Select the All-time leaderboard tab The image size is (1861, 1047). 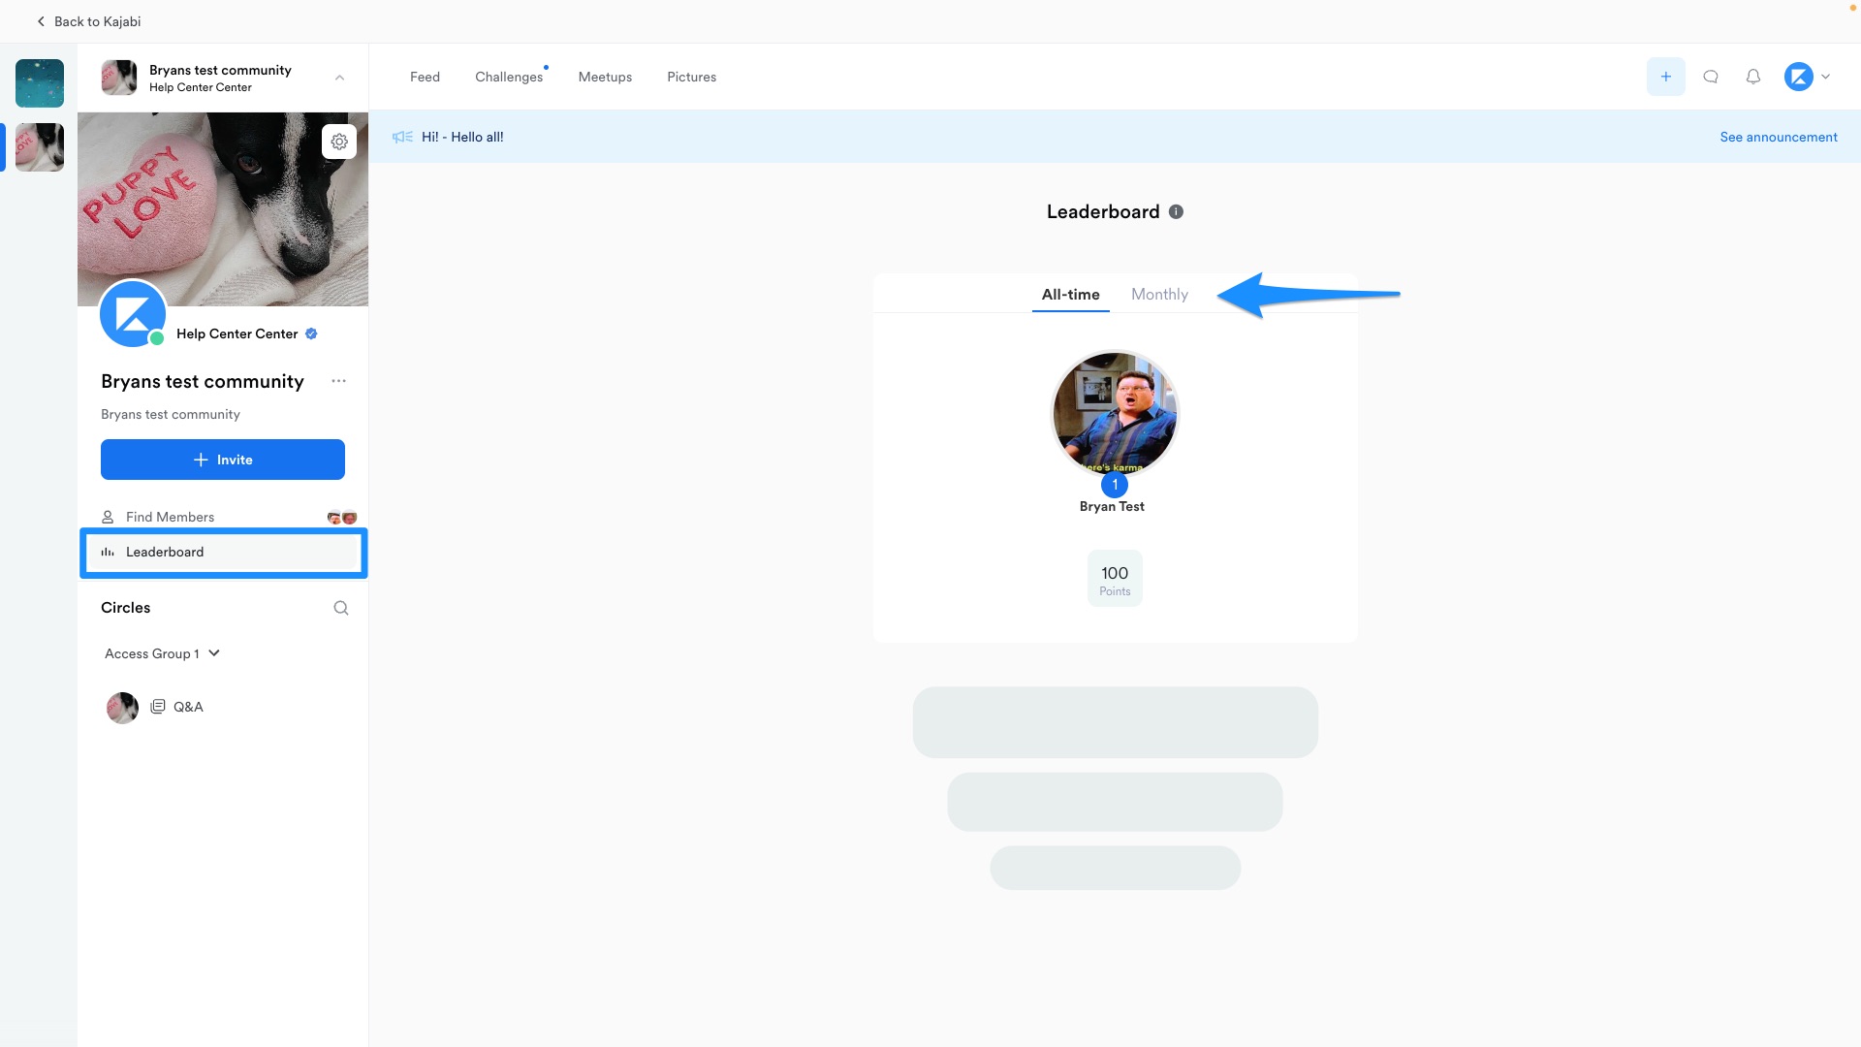pyautogui.click(x=1071, y=294)
